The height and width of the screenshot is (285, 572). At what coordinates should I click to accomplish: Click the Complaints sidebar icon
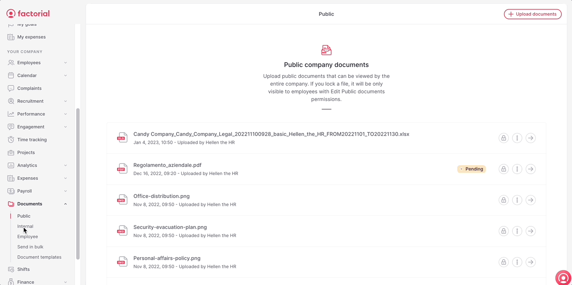click(11, 88)
